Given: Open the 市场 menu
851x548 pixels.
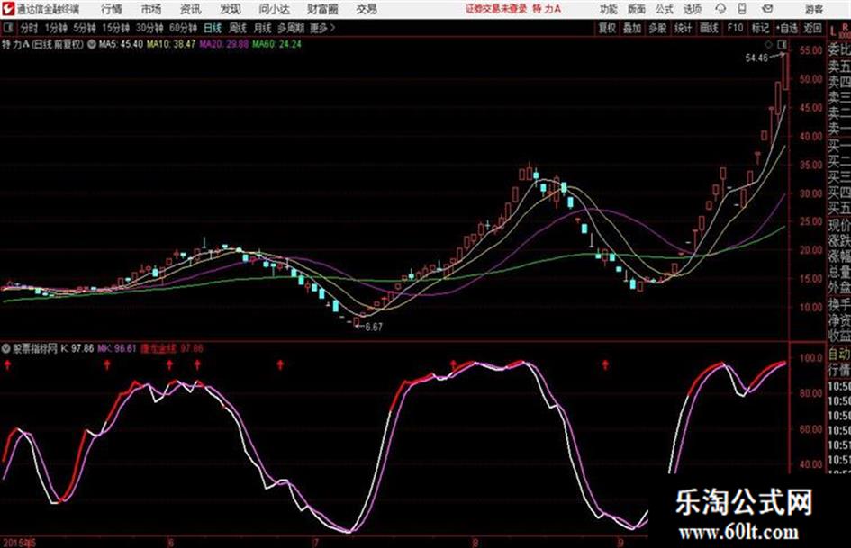Looking at the screenshot, I should point(151,9).
